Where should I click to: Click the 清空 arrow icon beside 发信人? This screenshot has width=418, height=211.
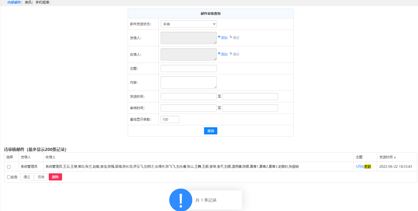(231, 37)
